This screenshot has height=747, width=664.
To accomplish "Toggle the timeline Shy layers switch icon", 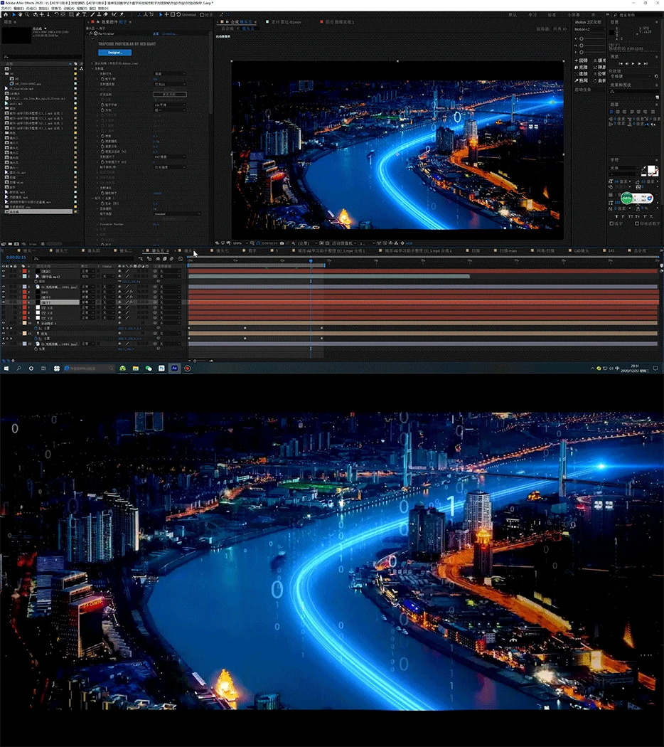I will coord(158,259).
